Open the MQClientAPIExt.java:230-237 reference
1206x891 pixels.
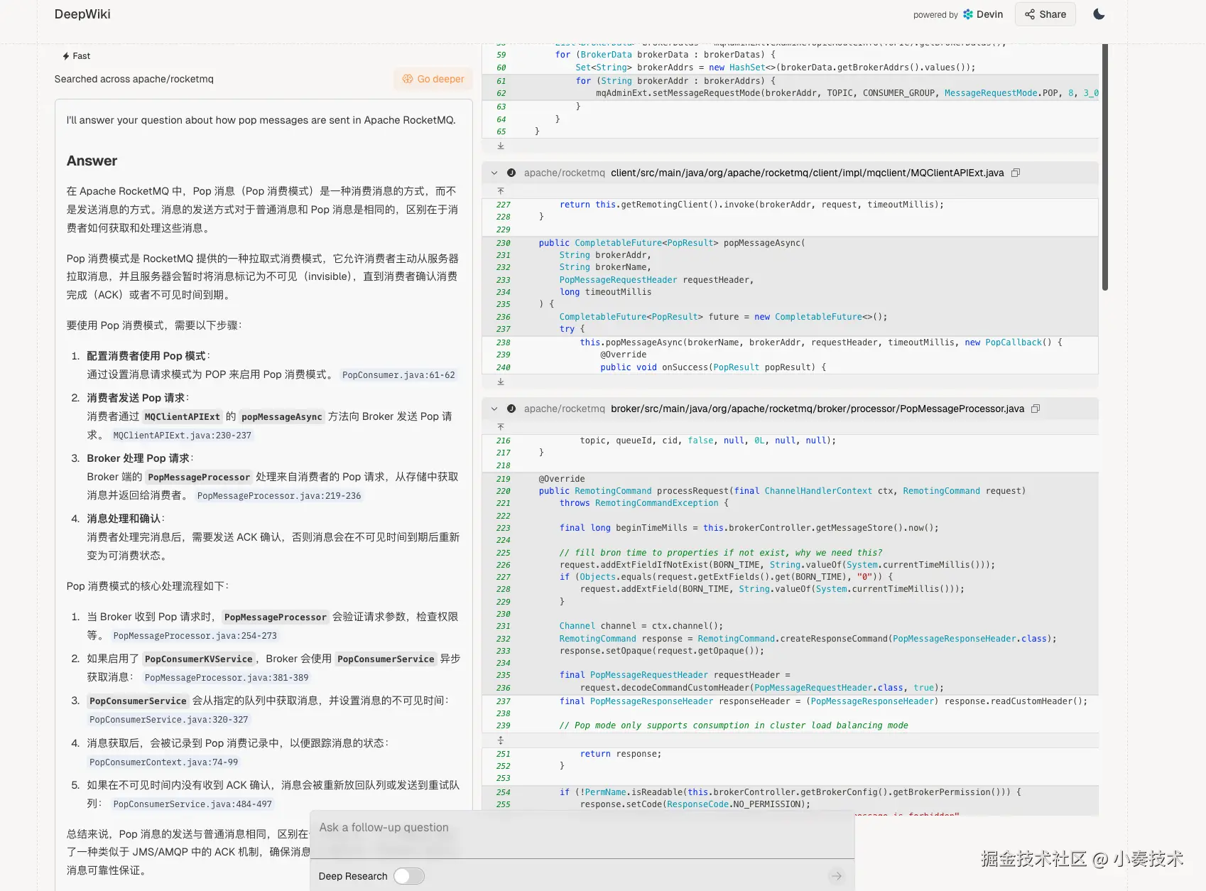tap(183, 436)
